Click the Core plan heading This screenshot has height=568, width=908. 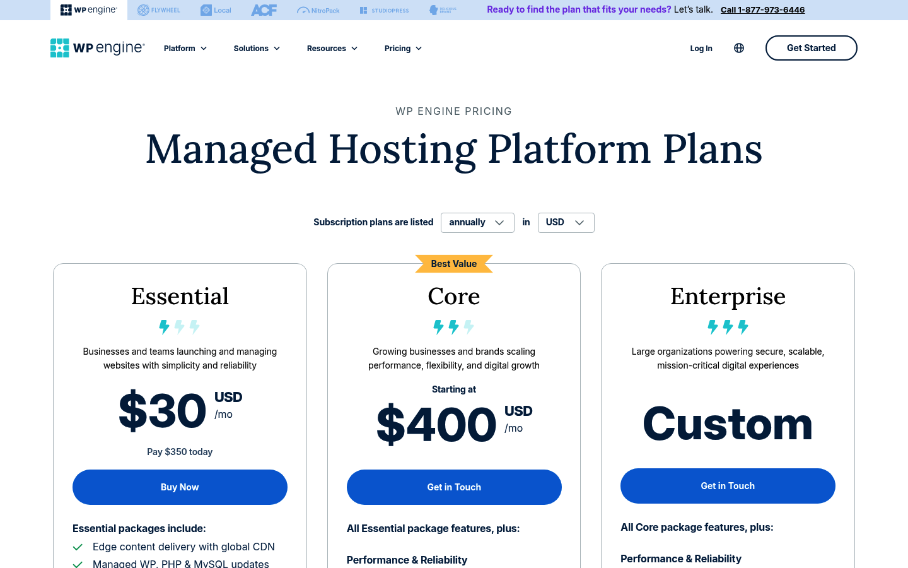point(454,296)
